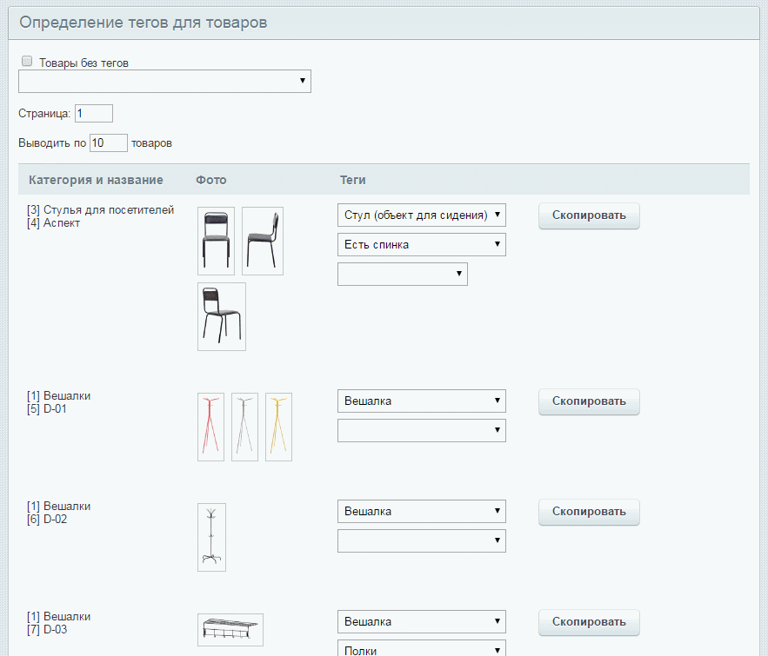Screen dimensions: 768x656
Task: Open the angled Аспект chair photo
Action: (x=221, y=316)
